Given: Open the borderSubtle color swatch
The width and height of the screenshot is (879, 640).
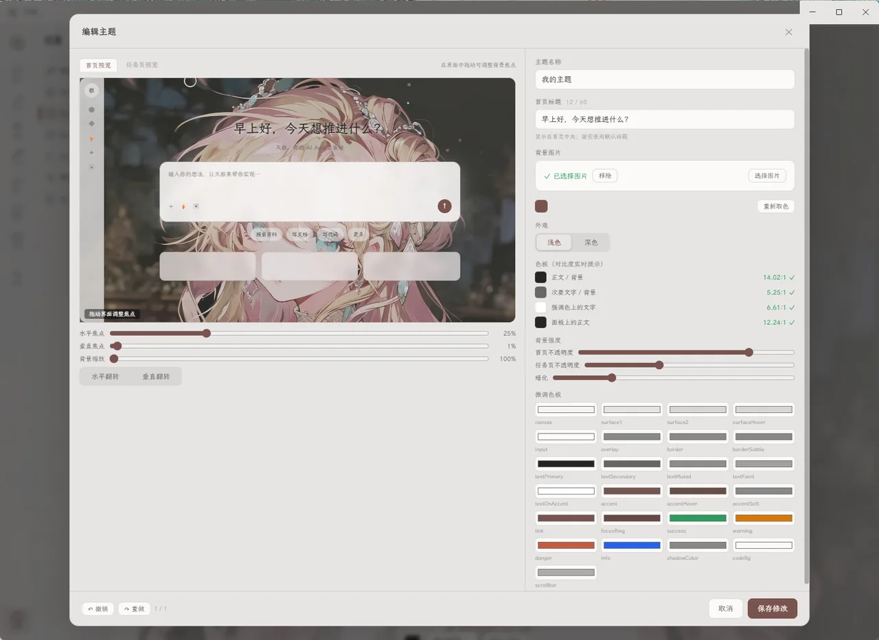Looking at the screenshot, I should point(764,437).
